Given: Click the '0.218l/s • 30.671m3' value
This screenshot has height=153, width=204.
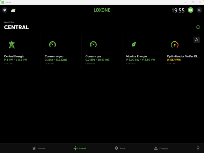Looking at the screenshot, I should [x=97, y=60].
